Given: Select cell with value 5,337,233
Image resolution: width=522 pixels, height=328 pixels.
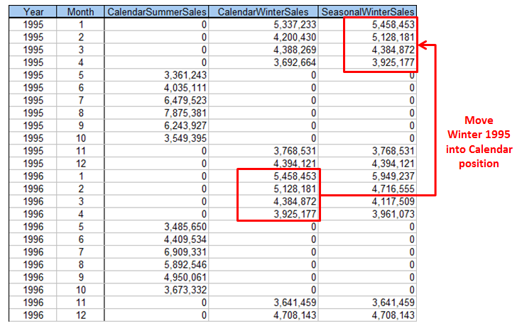Looking at the screenshot, I should pos(292,24).
